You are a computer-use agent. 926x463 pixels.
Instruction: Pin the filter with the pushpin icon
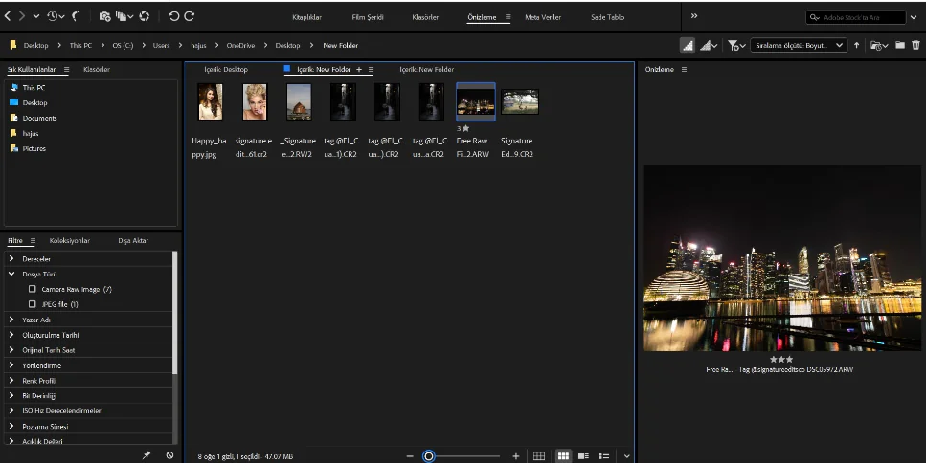click(147, 455)
